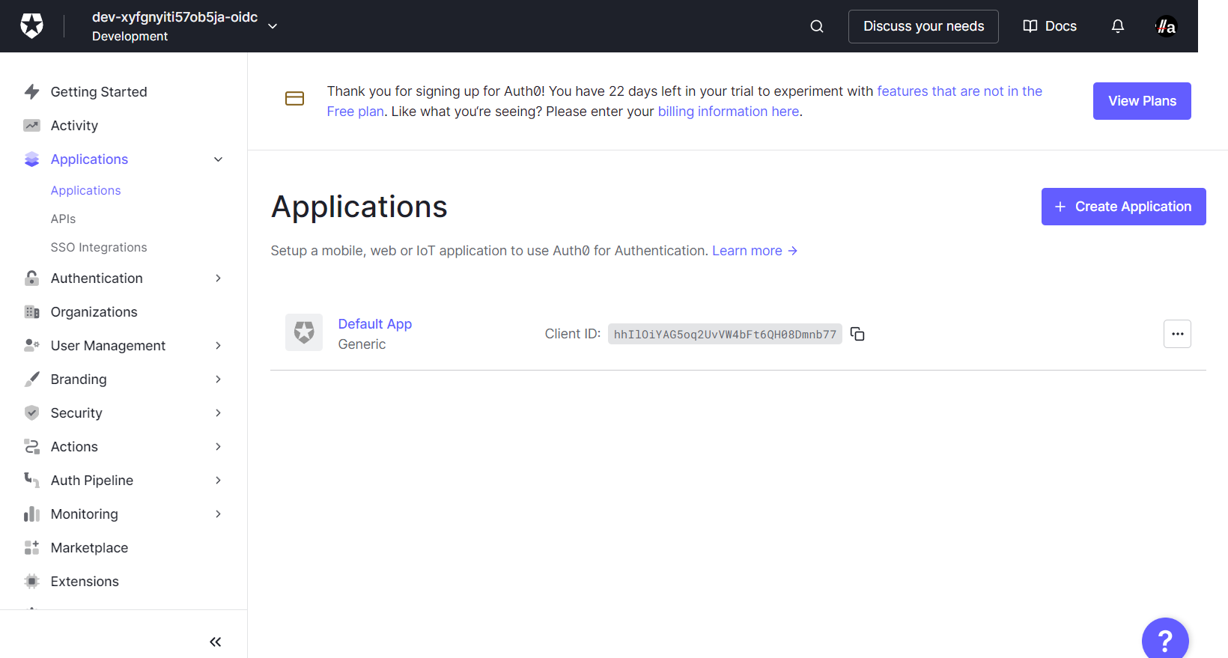This screenshot has width=1228, height=658.
Task: Open the tenant switcher dropdown
Action: [x=273, y=26]
